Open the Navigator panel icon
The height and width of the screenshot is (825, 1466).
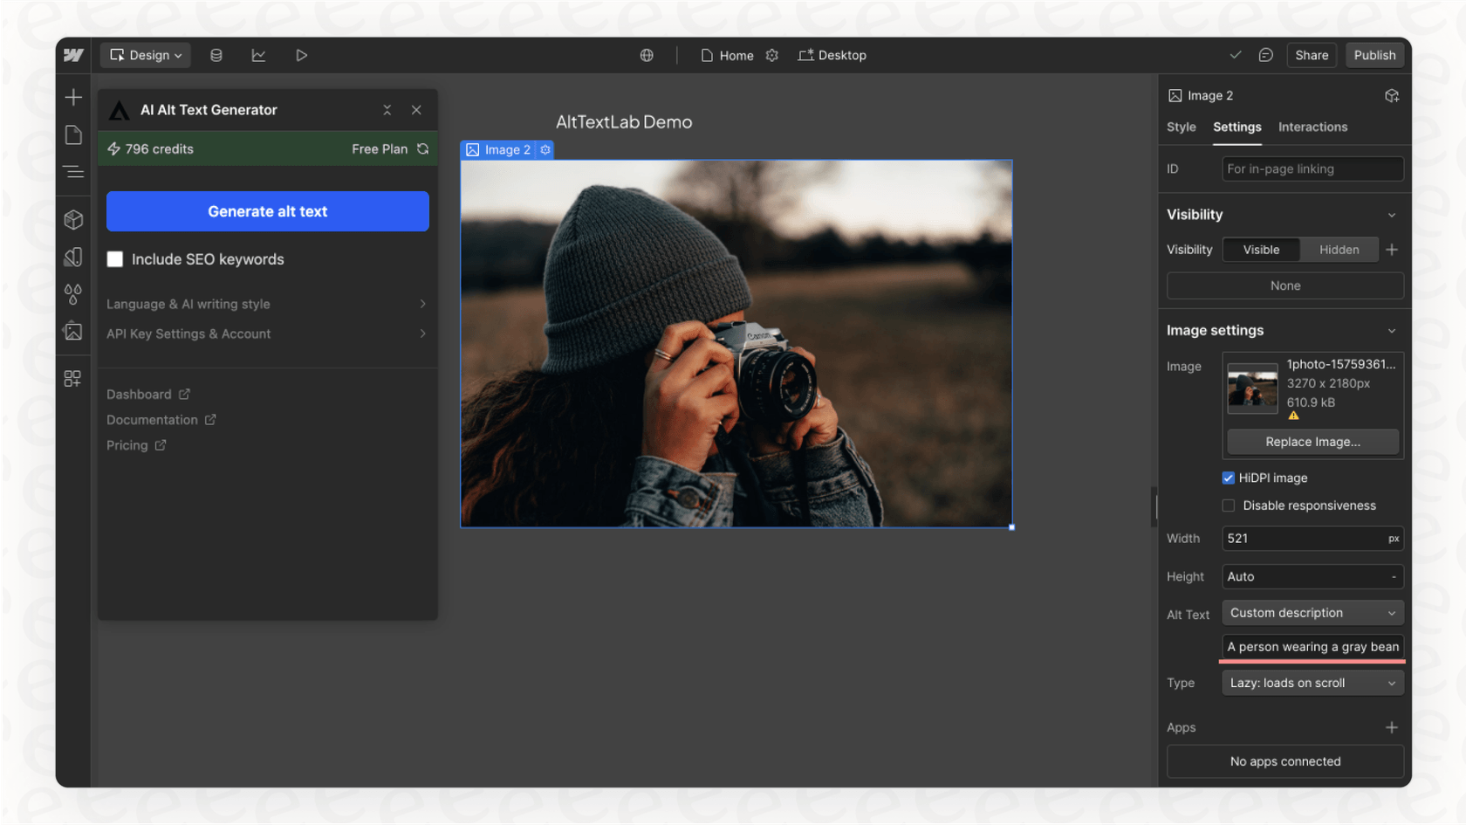pyautogui.click(x=73, y=172)
